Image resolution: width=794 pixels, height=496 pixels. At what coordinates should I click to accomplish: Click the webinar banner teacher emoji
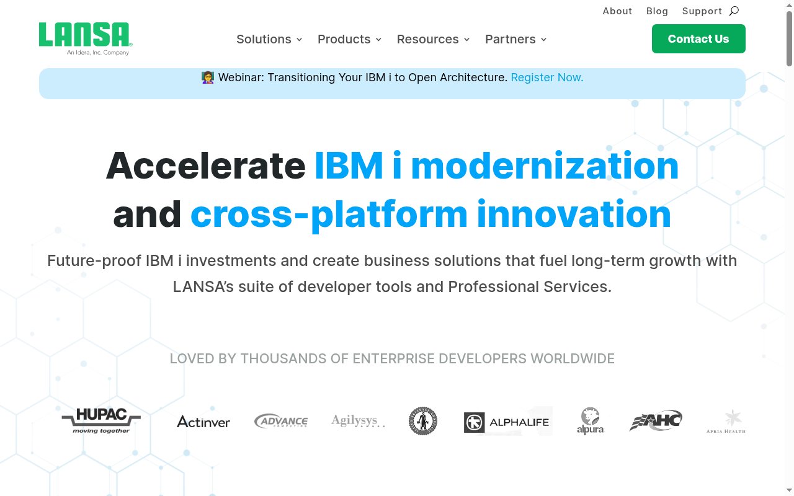[208, 77]
